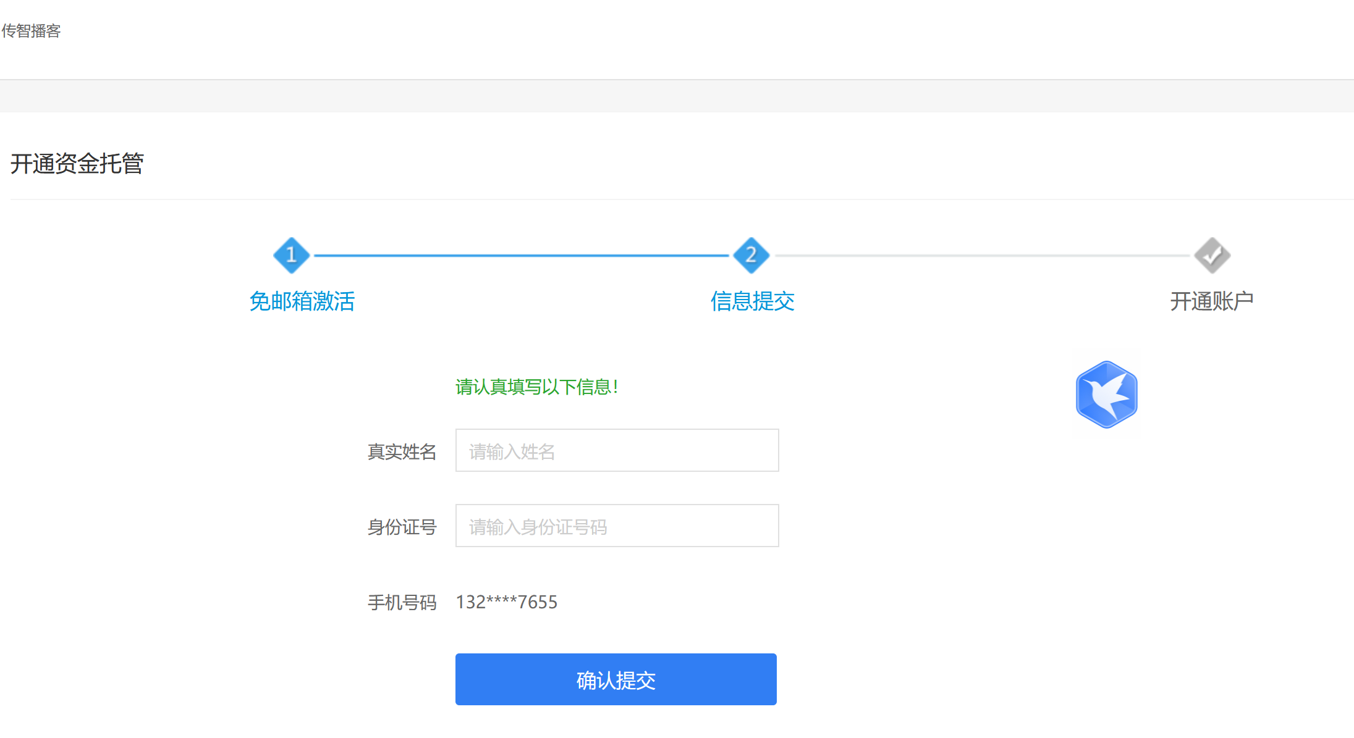Click the gray navigation bar below header

(x=677, y=96)
